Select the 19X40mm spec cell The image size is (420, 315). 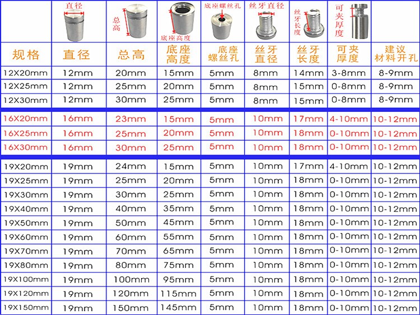click(x=26, y=209)
